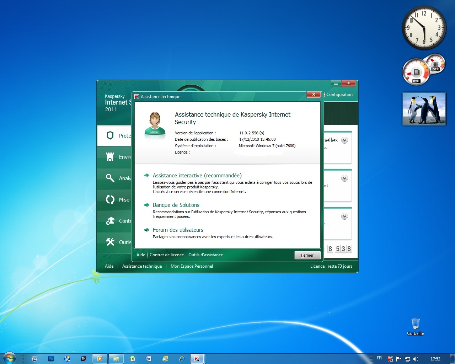This screenshot has width=455, height=364.
Task: Open the volume speaker tray icon
Action: click(x=416, y=359)
